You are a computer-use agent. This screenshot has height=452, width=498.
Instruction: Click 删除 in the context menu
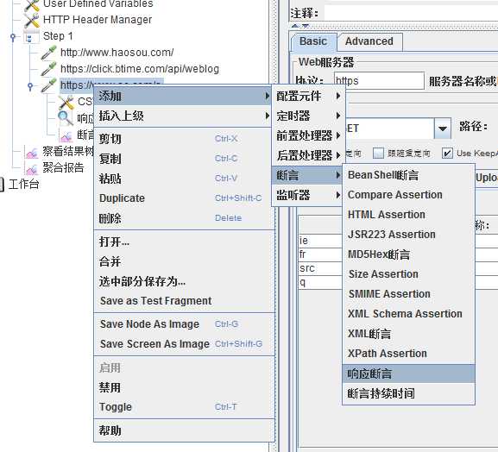point(184,218)
